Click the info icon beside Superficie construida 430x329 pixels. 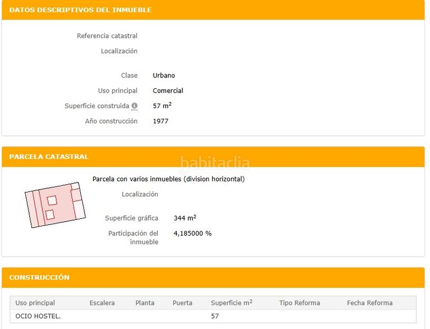[134, 106]
